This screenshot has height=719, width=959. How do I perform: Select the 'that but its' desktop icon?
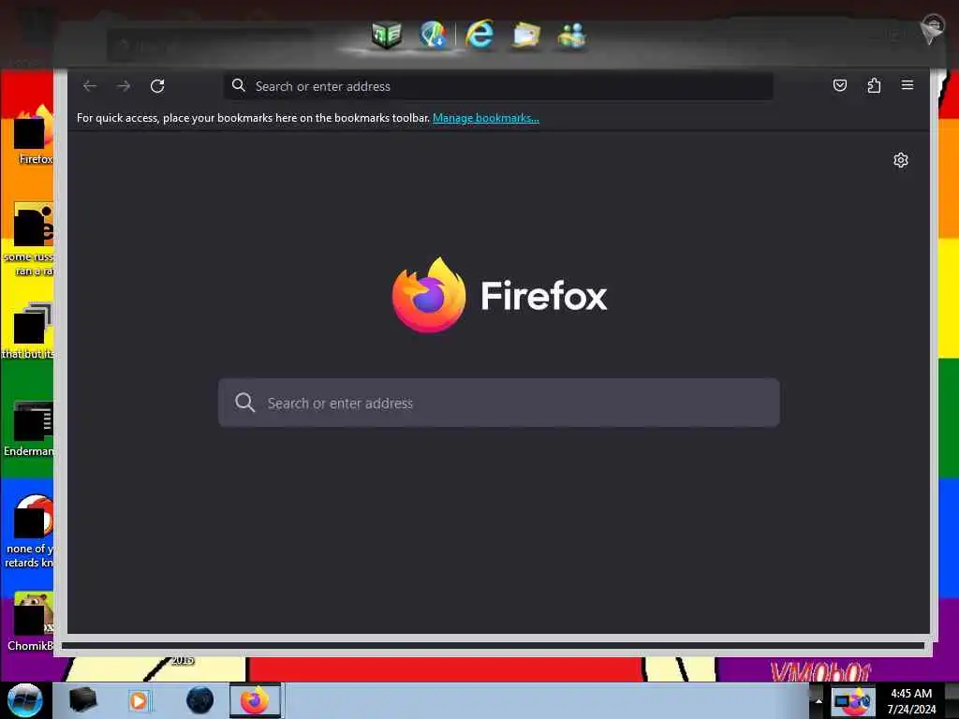[29, 330]
